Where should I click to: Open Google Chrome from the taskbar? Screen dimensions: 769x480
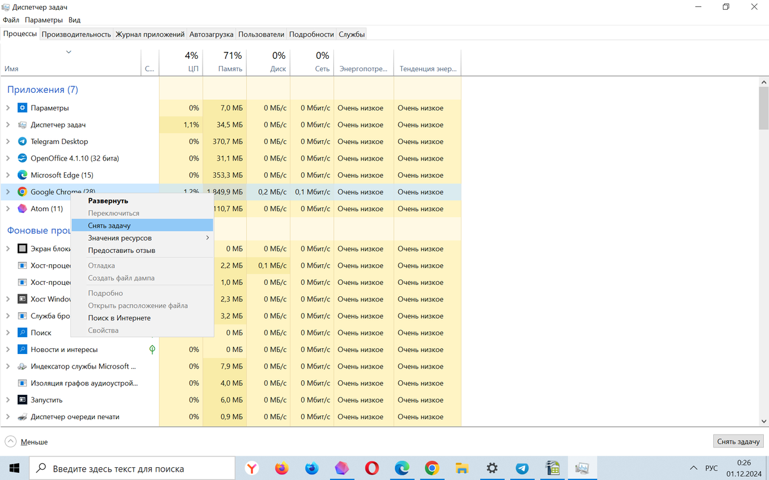tap(432, 468)
